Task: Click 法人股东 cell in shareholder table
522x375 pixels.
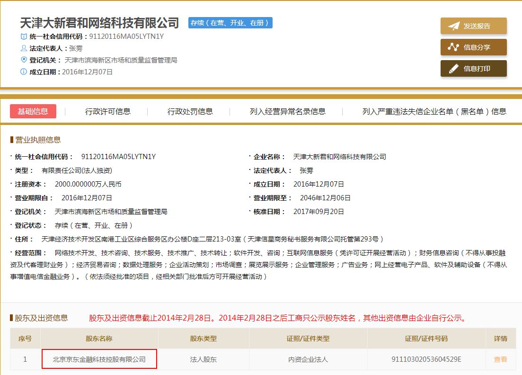Action: pyautogui.click(x=203, y=359)
